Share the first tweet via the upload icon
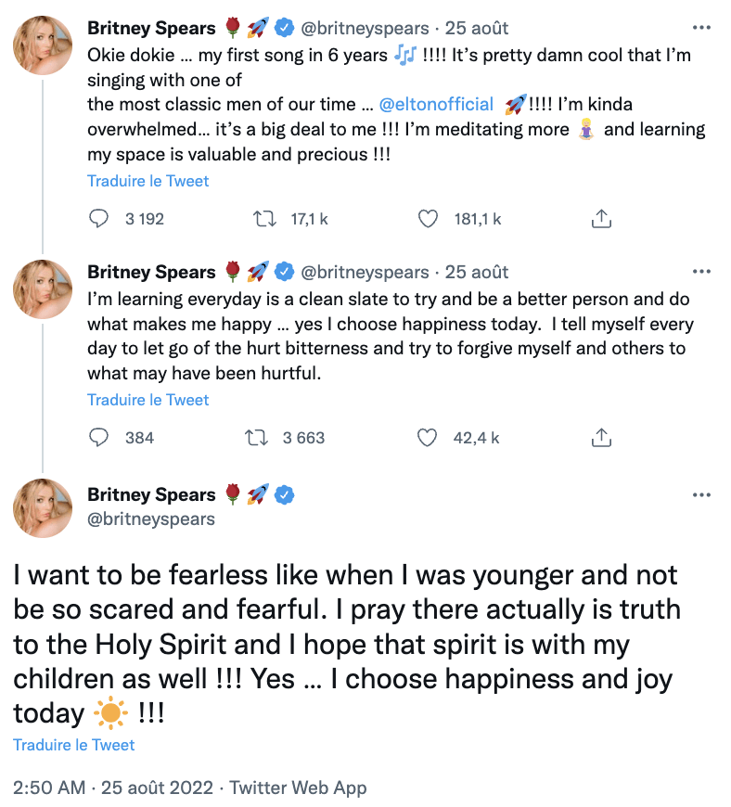Viewport: 731px width, 807px height. click(601, 219)
